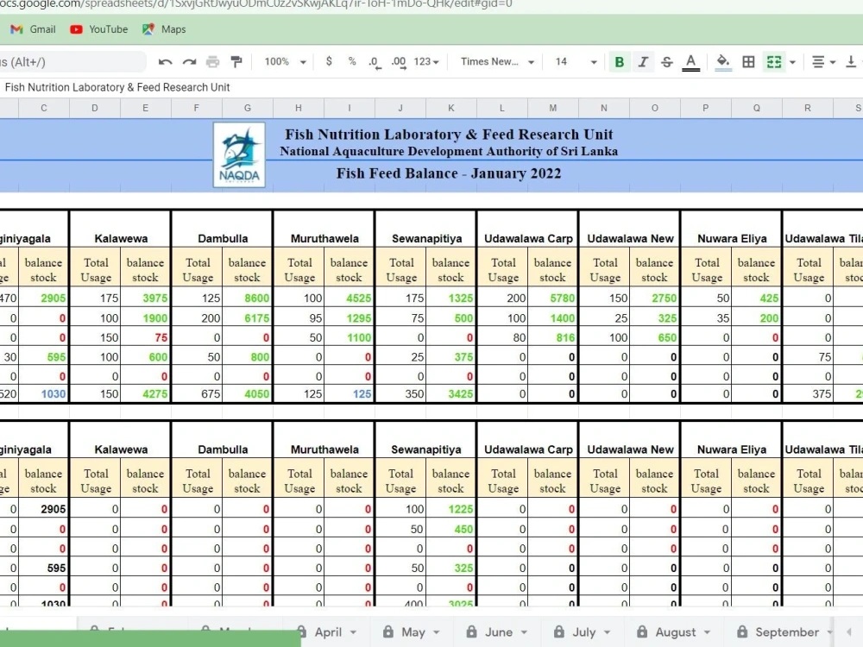Viewport: 863px width, 647px height.
Task: Select column H header
Action: [299, 108]
